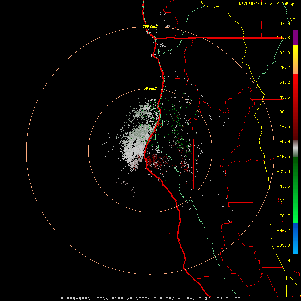Pick the red outbound segment of the velocity scale
301x301 pixels.
pyautogui.click(x=295, y=107)
